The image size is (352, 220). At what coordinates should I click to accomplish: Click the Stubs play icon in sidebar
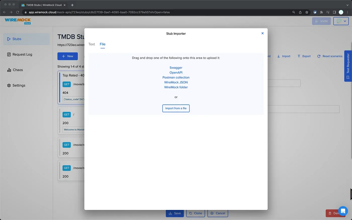(x=9, y=39)
